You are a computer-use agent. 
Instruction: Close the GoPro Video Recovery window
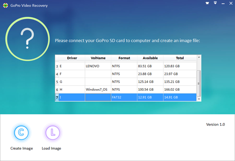pyautogui.click(x=231, y=3)
